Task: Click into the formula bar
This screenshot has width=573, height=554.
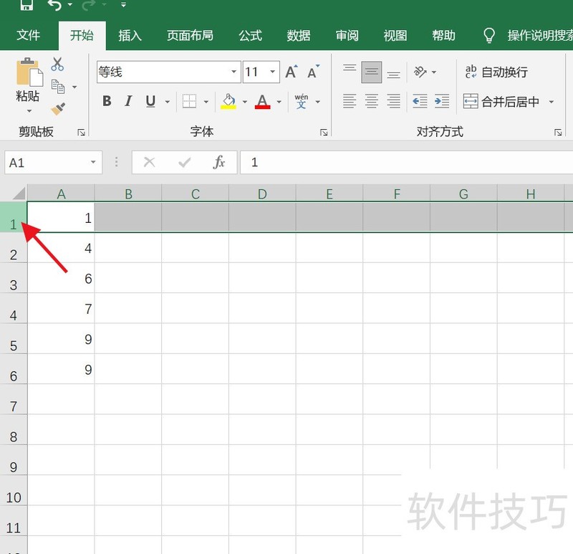Action: pyautogui.click(x=406, y=163)
